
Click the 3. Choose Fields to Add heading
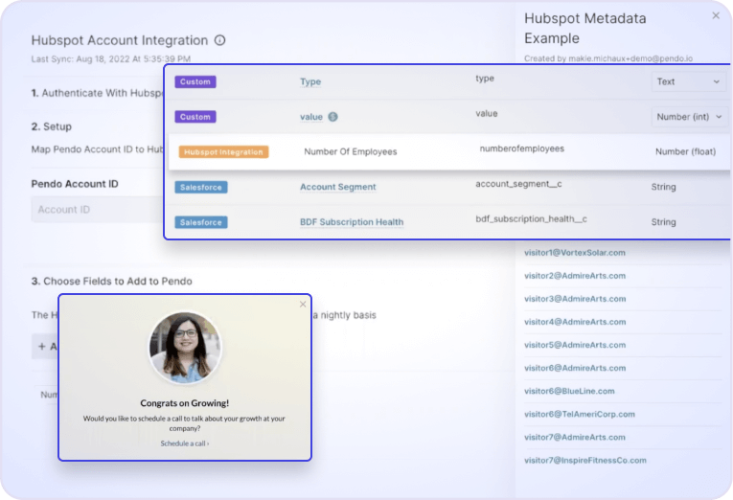[112, 282]
